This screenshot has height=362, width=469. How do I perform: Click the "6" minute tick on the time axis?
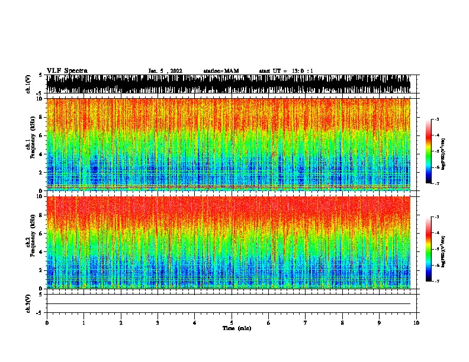coord(268,323)
